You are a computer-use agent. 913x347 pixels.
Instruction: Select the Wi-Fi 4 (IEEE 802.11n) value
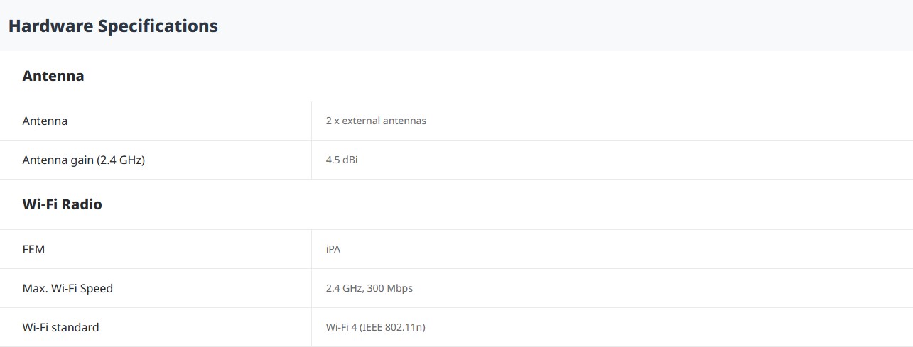pyautogui.click(x=376, y=327)
